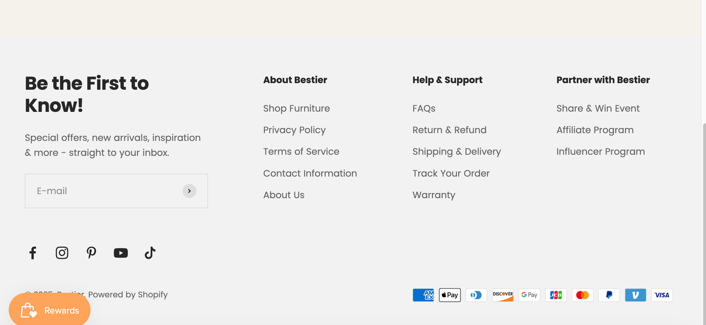Open the Affiliate Program link
Screen dimensions: 706x325
tap(595, 130)
